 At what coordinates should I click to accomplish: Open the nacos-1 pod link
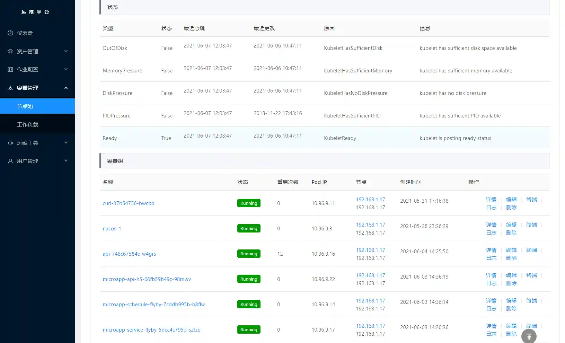click(x=112, y=229)
